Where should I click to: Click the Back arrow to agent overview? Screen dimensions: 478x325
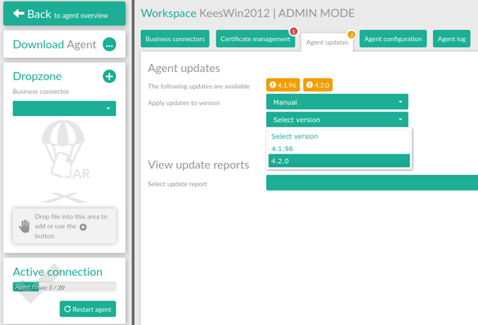click(x=19, y=13)
